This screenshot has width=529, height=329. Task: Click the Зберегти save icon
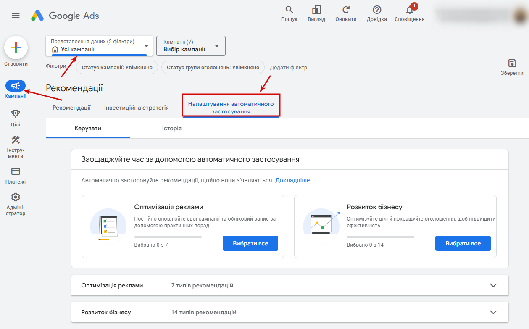point(512,63)
